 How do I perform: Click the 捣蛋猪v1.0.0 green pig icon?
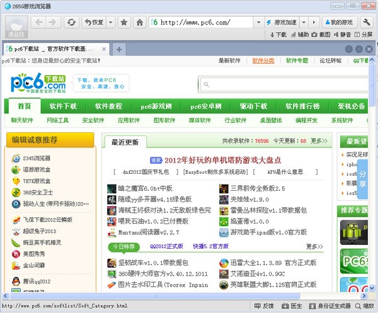click(x=224, y=222)
